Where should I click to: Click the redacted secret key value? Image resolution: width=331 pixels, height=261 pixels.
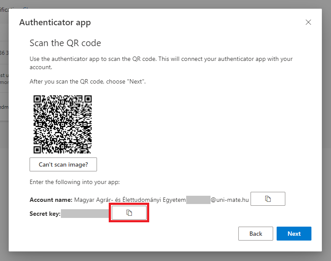[x=84, y=213]
